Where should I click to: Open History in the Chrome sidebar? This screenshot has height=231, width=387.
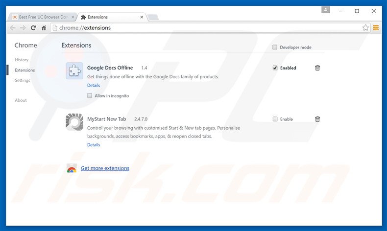click(22, 60)
